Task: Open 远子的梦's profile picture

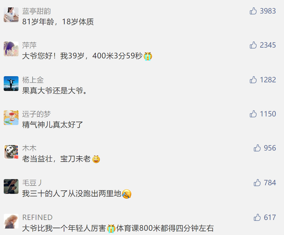Action: point(11,117)
